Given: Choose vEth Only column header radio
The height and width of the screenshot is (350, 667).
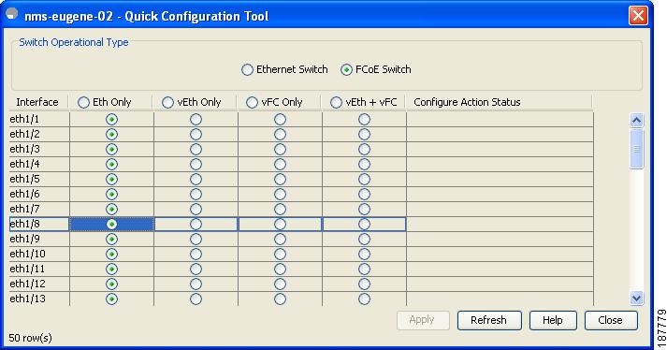Looking at the screenshot, I should pos(167,102).
